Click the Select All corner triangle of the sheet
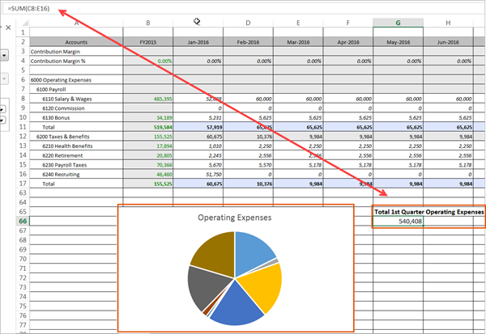This screenshot has width=486, height=334. [x=25, y=23]
